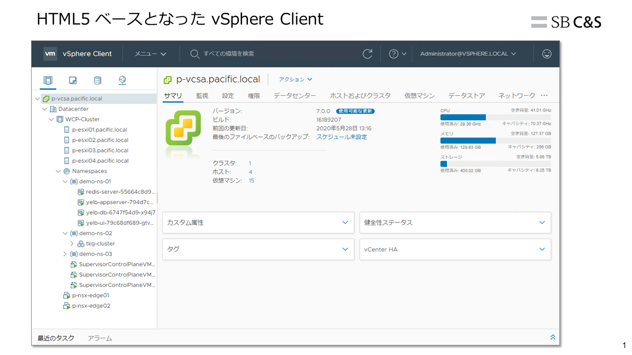Expand the vCenter HA panel
The height and width of the screenshot is (355, 632).
455,249
